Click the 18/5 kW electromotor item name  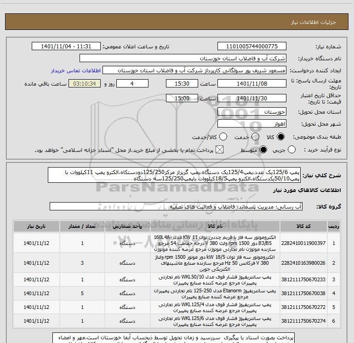(215, 263)
